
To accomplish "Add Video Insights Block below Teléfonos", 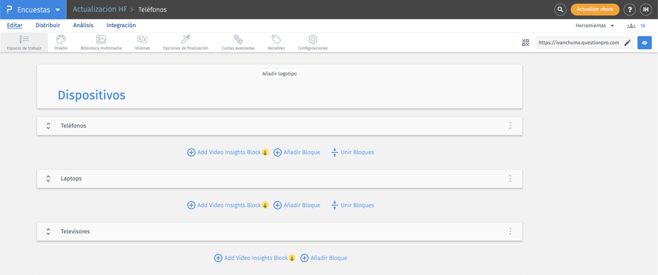I will (228, 152).
